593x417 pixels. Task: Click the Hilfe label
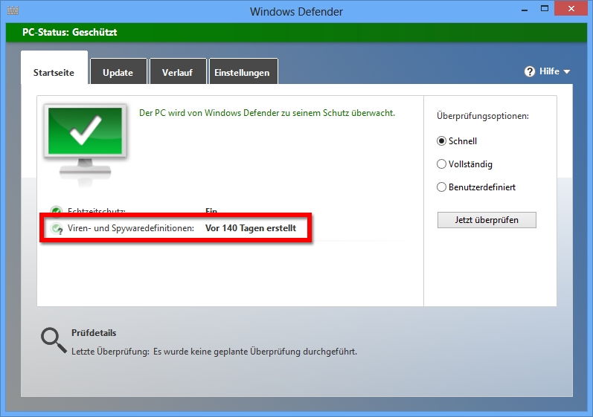coord(549,71)
